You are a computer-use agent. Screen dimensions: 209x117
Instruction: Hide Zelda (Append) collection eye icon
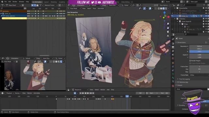(x=206, y=21)
